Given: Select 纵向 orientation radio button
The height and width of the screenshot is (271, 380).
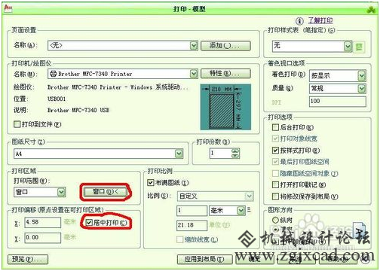Looking at the screenshot, I should coord(275,220).
